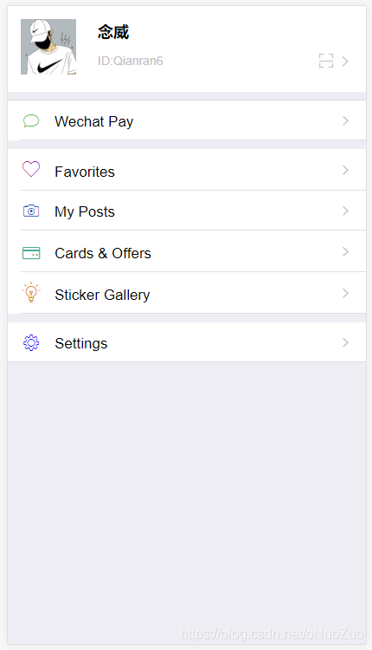Click the Sticker Gallery lightbulb icon
Screen dimensions: 372x650
(31, 292)
